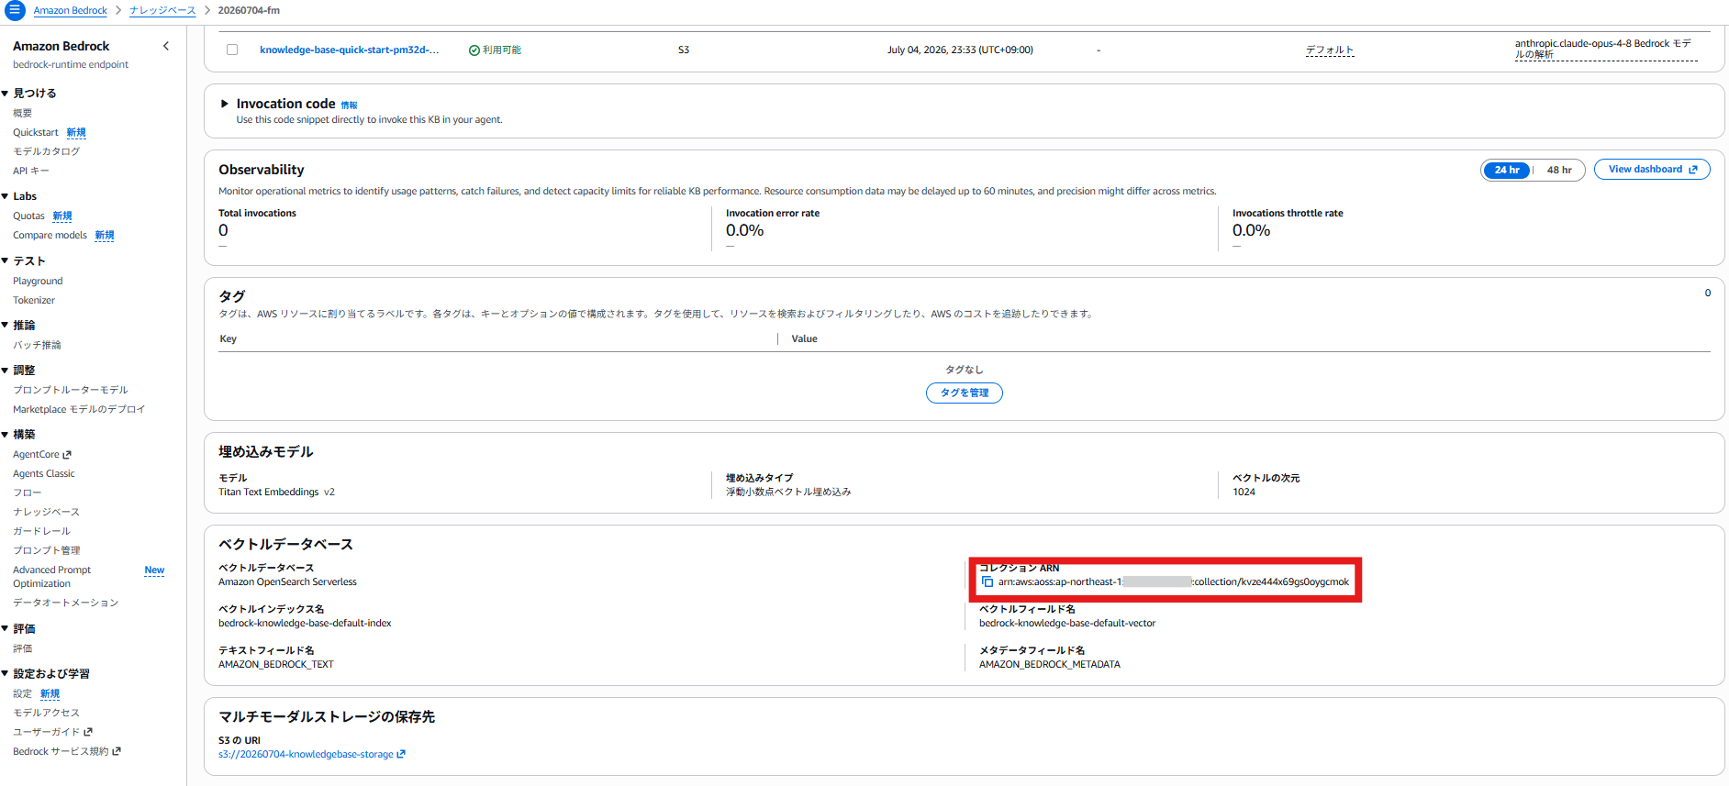
Task: Select the knowledge-base-quick-start data source checkbox
Action: tap(232, 50)
